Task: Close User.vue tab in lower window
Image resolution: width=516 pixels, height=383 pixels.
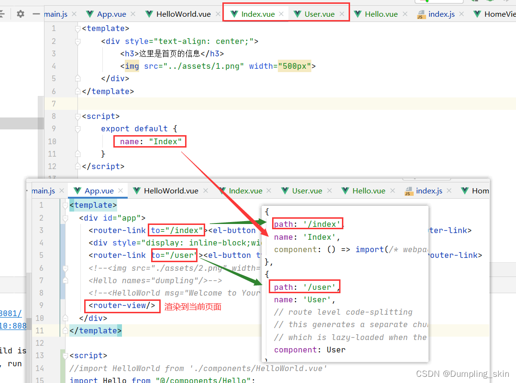Action: [329, 191]
